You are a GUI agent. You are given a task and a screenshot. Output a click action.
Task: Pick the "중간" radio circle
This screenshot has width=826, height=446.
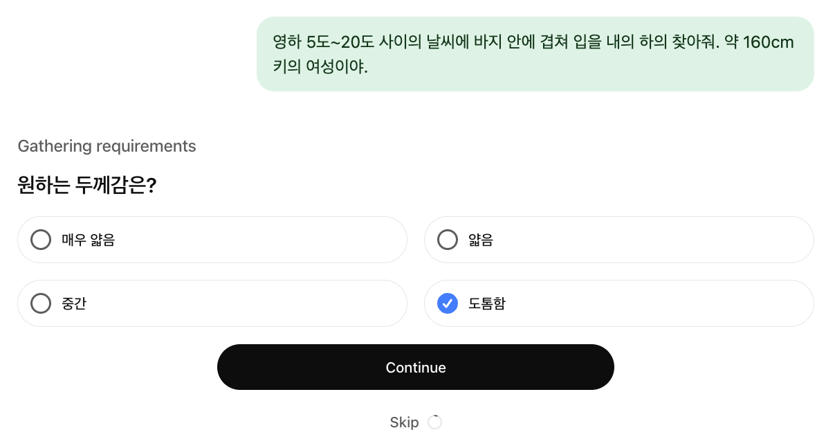41,303
